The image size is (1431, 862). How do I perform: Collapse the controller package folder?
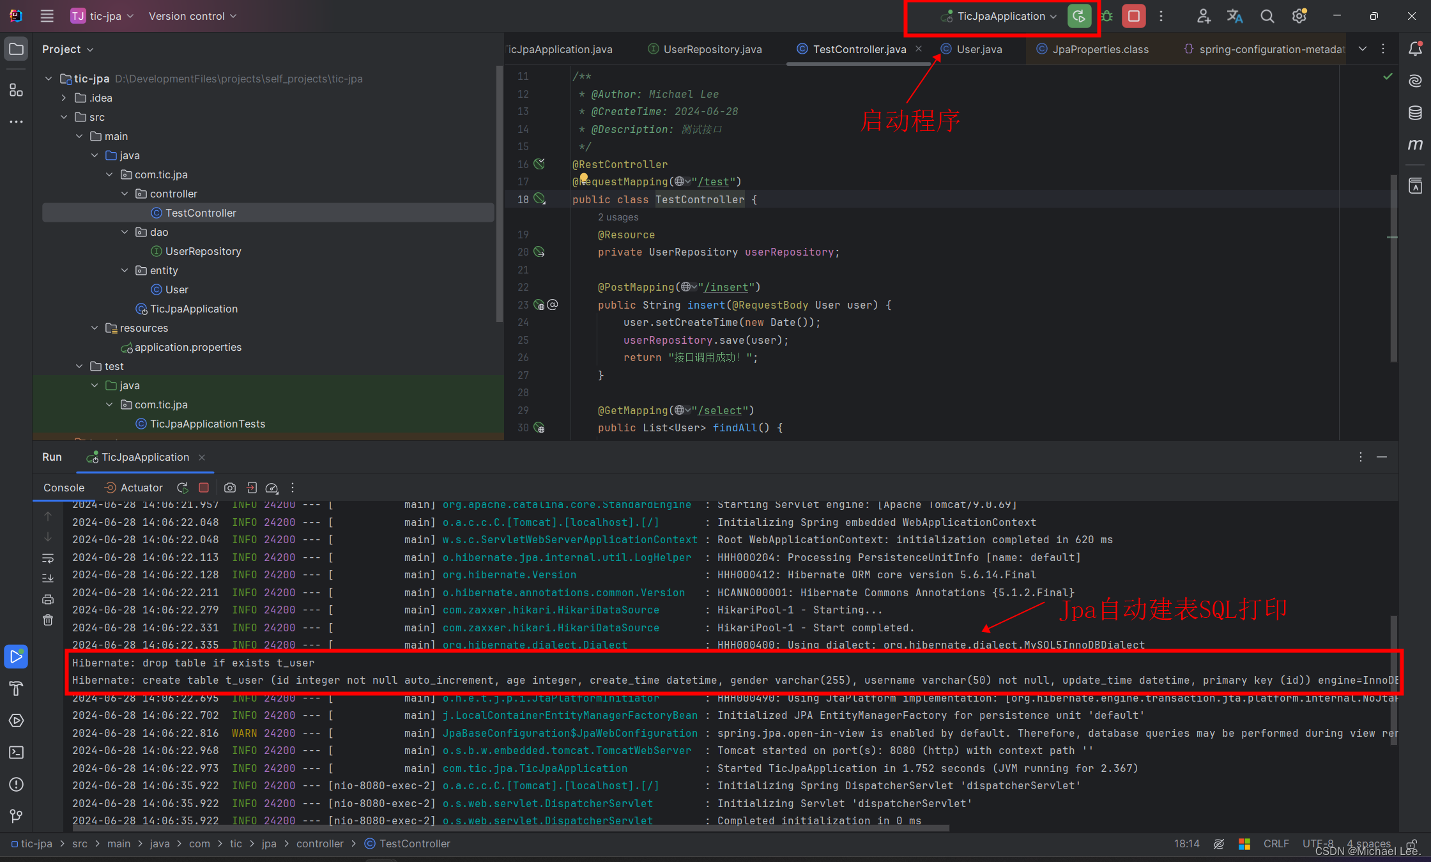pos(125,194)
